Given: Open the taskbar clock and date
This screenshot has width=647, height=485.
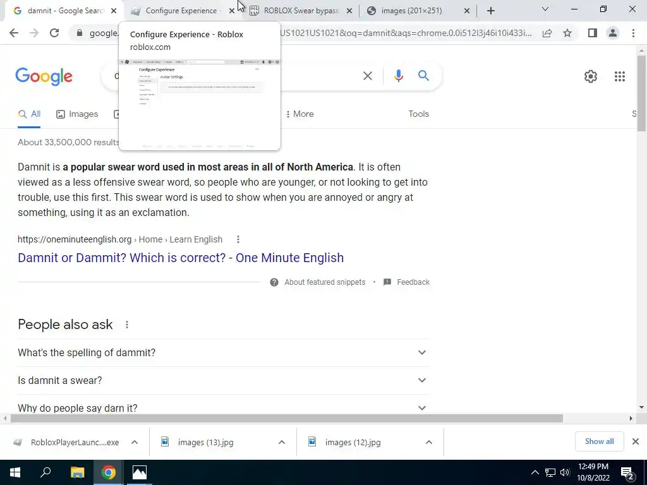Looking at the screenshot, I should coord(593,472).
